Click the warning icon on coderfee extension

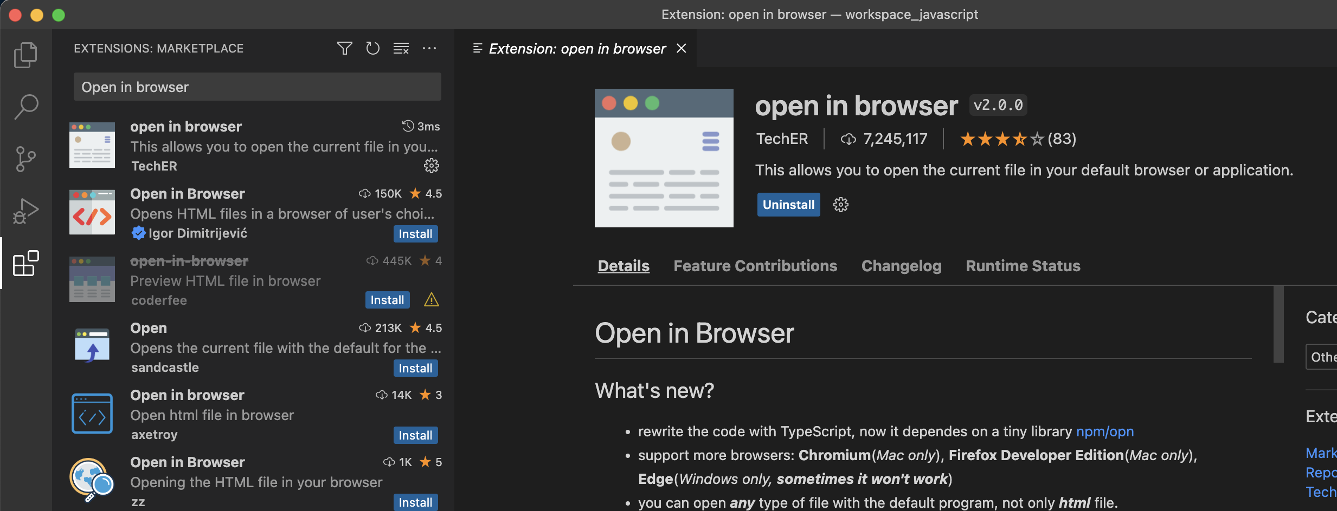point(431,299)
